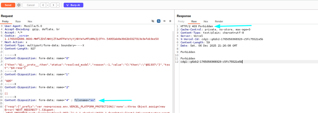Click the Response panel title

pyautogui.click(x=184, y=16)
